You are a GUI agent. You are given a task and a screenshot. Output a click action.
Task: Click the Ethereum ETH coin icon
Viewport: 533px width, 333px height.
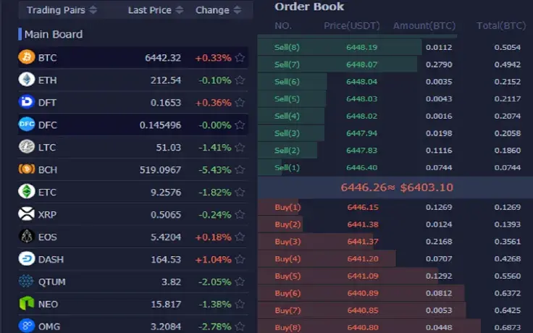point(27,80)
